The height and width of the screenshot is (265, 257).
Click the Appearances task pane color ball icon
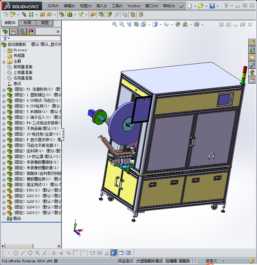(x=252, y=72)
